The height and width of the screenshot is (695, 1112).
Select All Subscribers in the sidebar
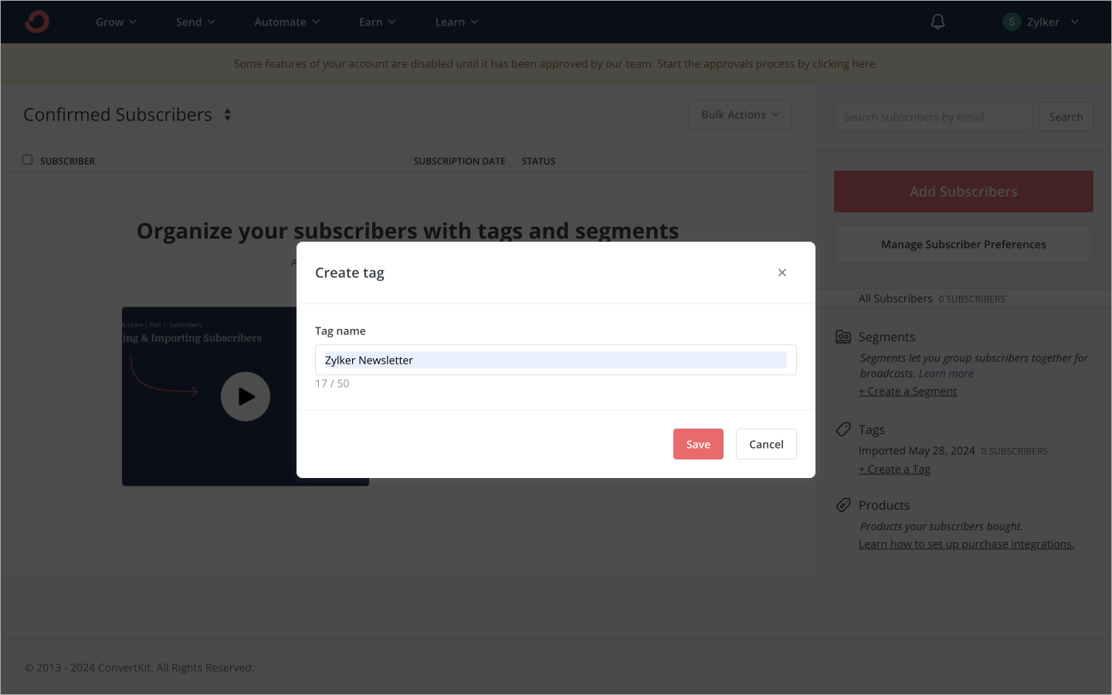pos(896,299)
